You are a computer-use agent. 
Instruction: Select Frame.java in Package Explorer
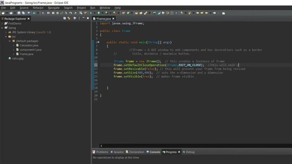[26, 54]
